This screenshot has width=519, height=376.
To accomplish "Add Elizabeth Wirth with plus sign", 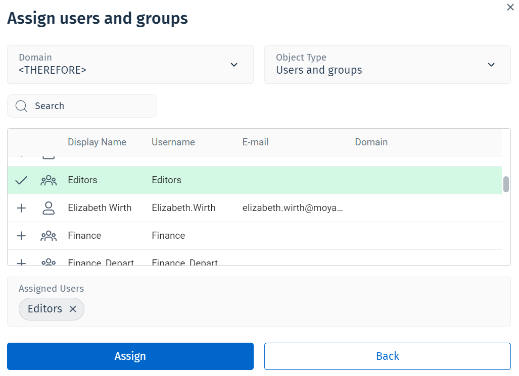I will point(21,208).
